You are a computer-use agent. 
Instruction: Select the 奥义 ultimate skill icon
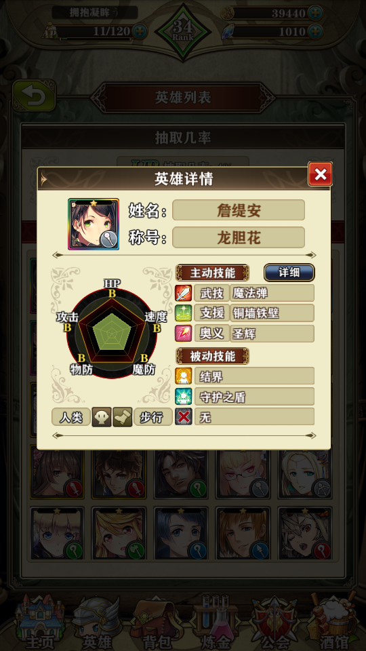pos(184,334)
